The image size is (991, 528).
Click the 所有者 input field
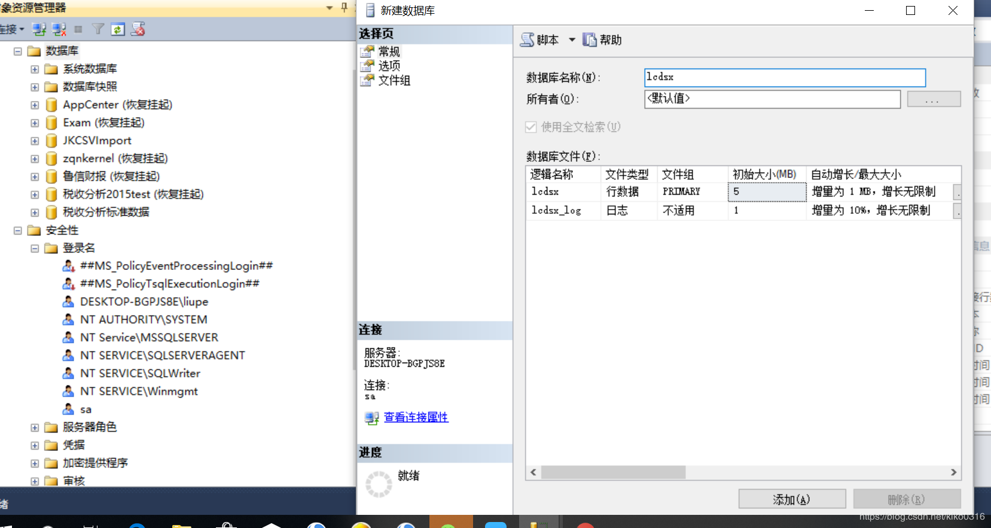pos(772,99)
